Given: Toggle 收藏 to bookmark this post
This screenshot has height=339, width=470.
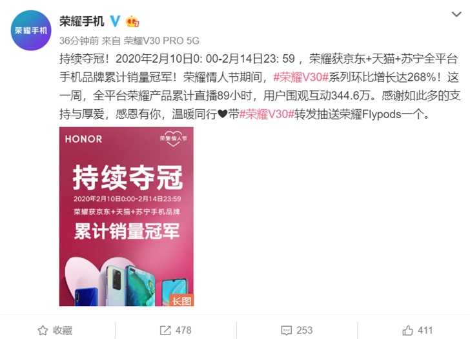Looking at the screenshot, I should click(x=63, y=331).
